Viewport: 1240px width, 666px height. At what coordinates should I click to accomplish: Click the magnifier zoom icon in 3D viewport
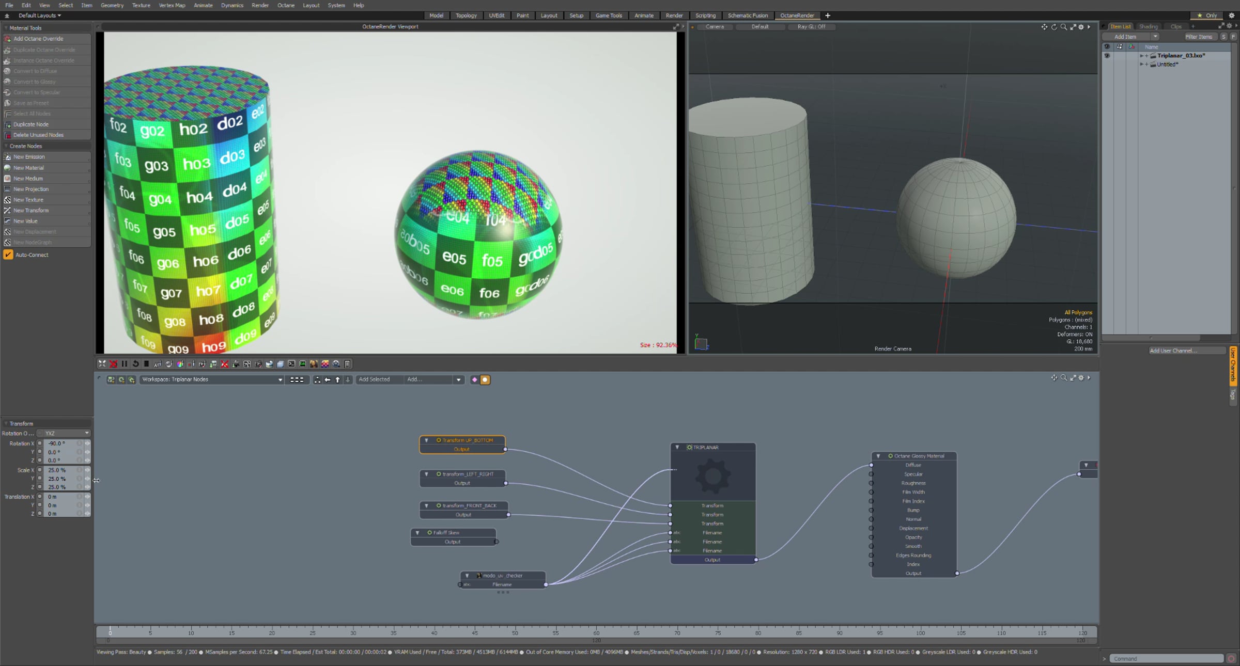click(1063, 27)
